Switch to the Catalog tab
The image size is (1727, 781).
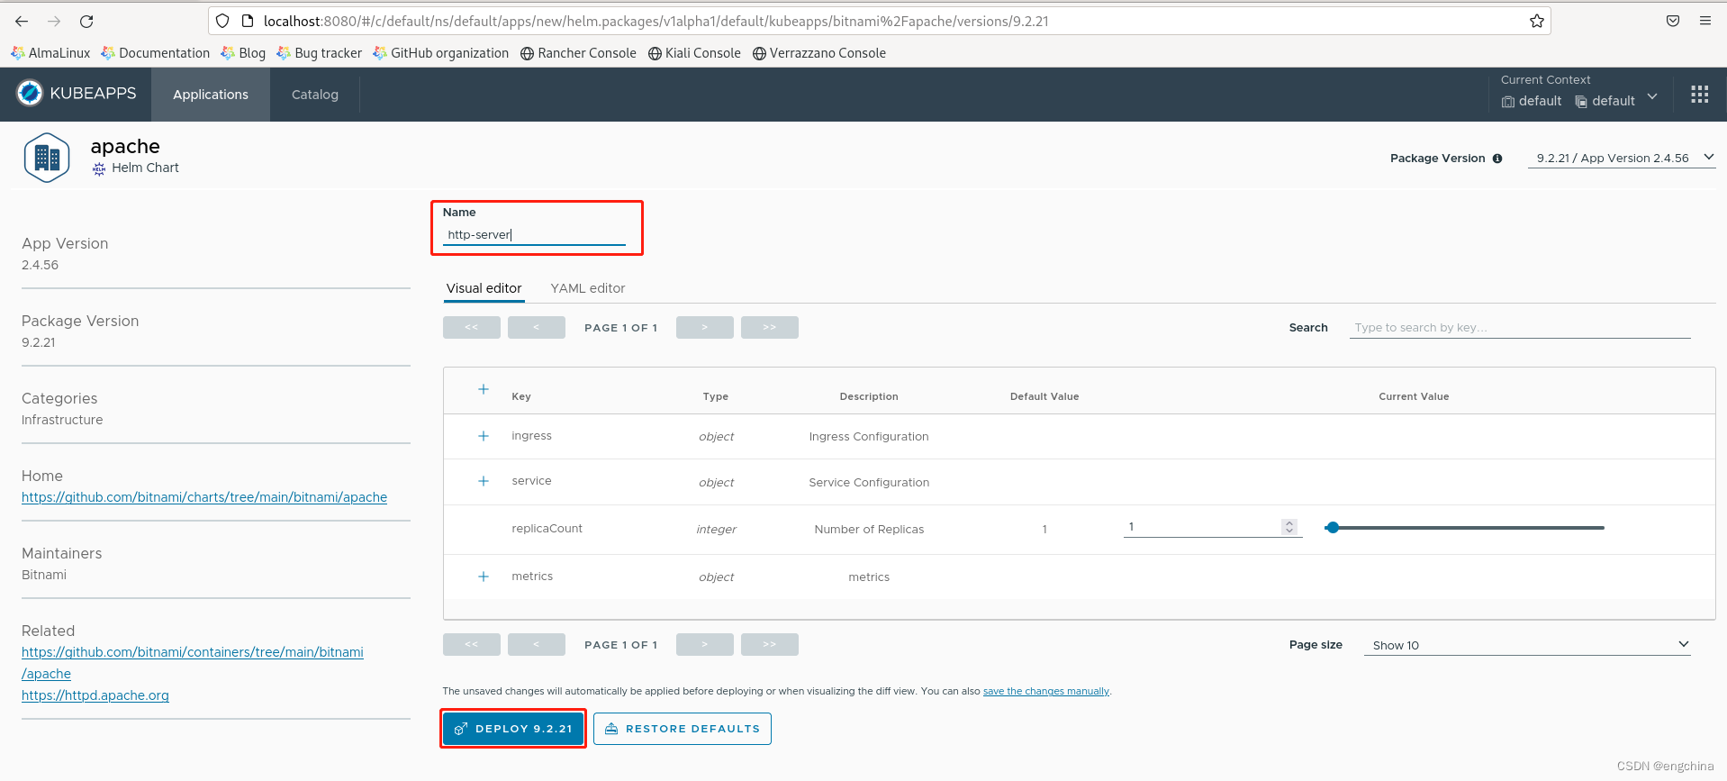click(x=315, y=95)
